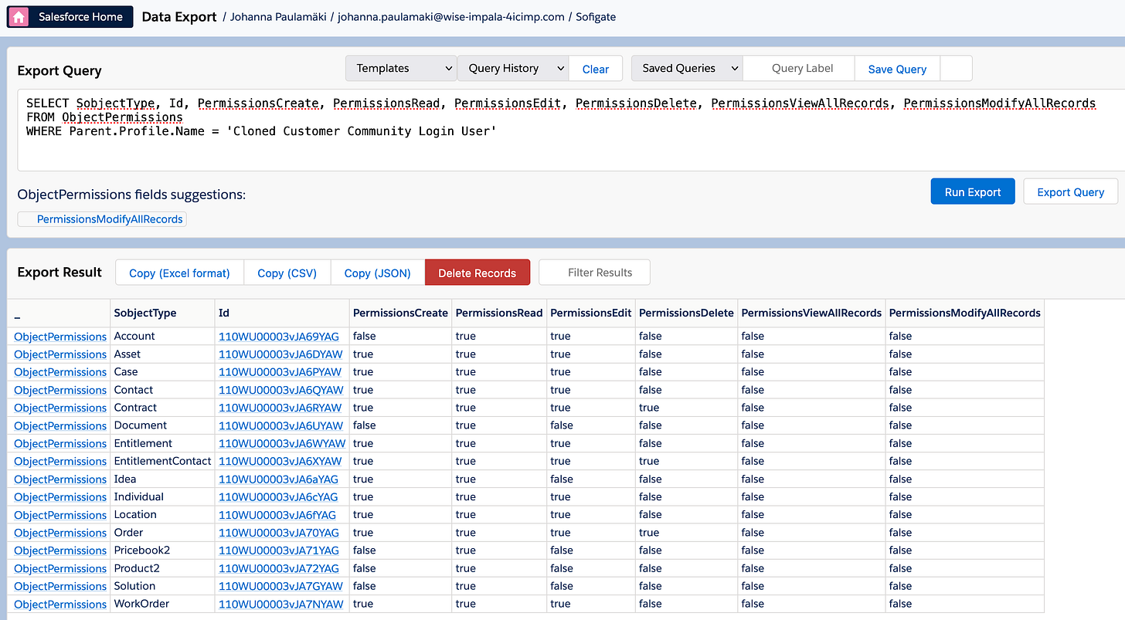The width and height of the screenshot is (1125, 620).
Task: Focus the Filter Results field
Action: 595,273
